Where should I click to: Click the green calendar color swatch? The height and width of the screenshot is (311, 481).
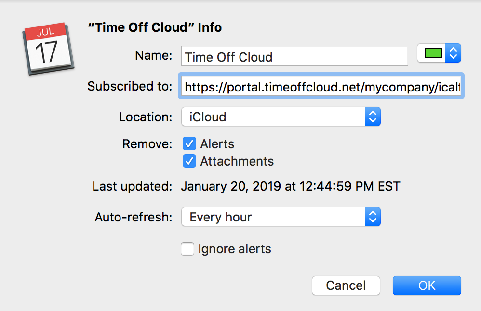pos(433,54)
